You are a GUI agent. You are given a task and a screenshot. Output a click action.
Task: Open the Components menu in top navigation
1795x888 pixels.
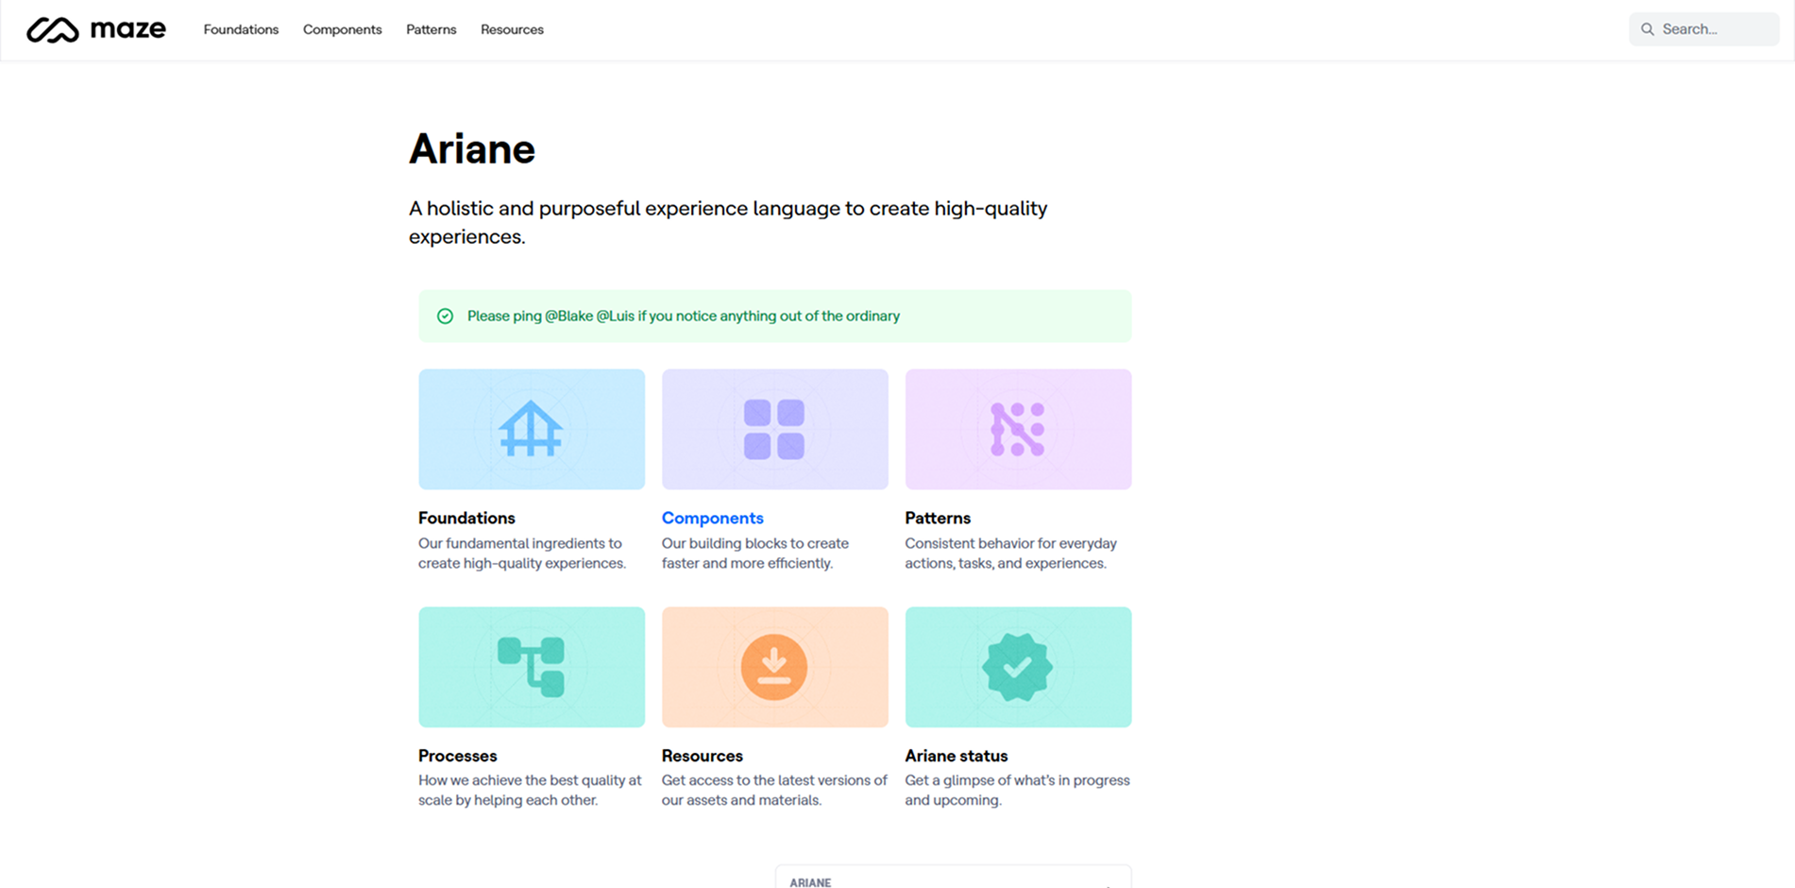coord(342,29)
